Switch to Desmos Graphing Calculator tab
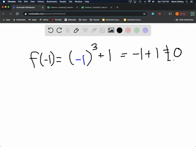The width and height of the screenshot is (196, 147). [62, 7]
